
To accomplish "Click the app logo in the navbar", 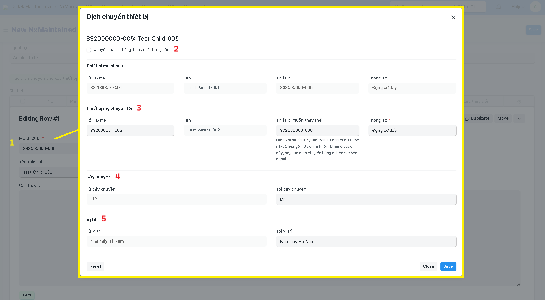I will click(6, 7).
